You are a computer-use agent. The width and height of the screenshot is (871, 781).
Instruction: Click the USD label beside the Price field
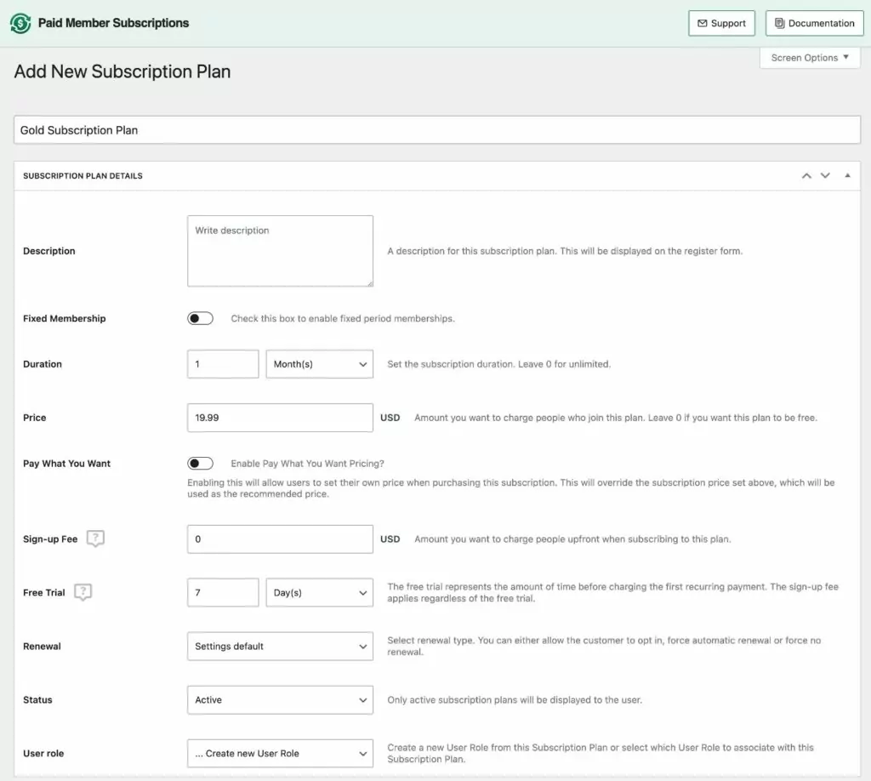click(390, 418)
